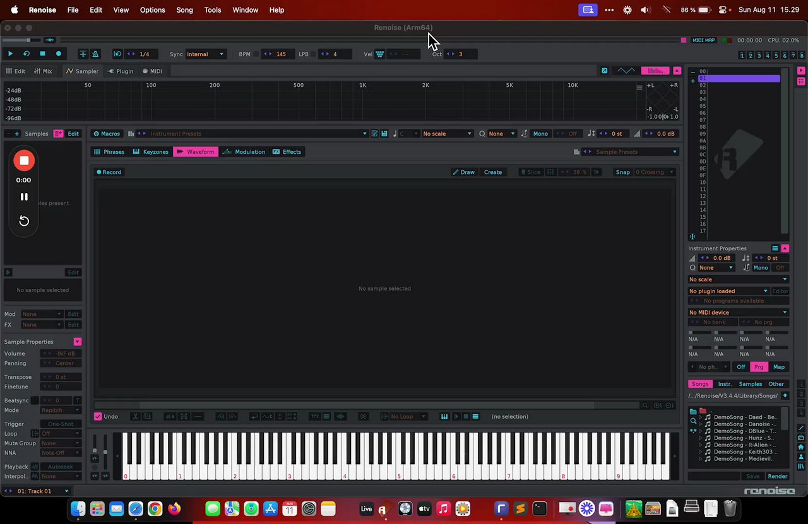Show the keyboard view icon in waveform toolbar
This screenshot has width=808, height=524.
click(444, 417)
